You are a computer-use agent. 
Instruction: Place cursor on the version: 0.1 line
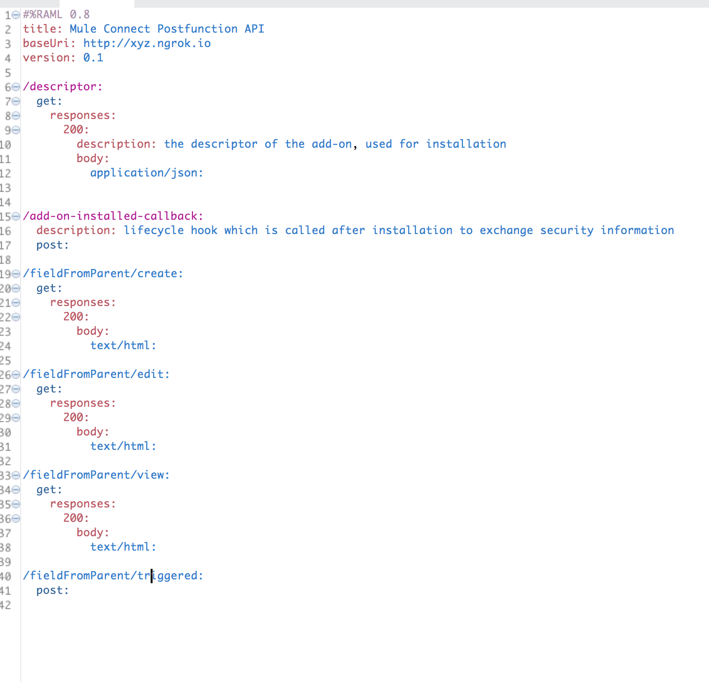coord(62,58)
